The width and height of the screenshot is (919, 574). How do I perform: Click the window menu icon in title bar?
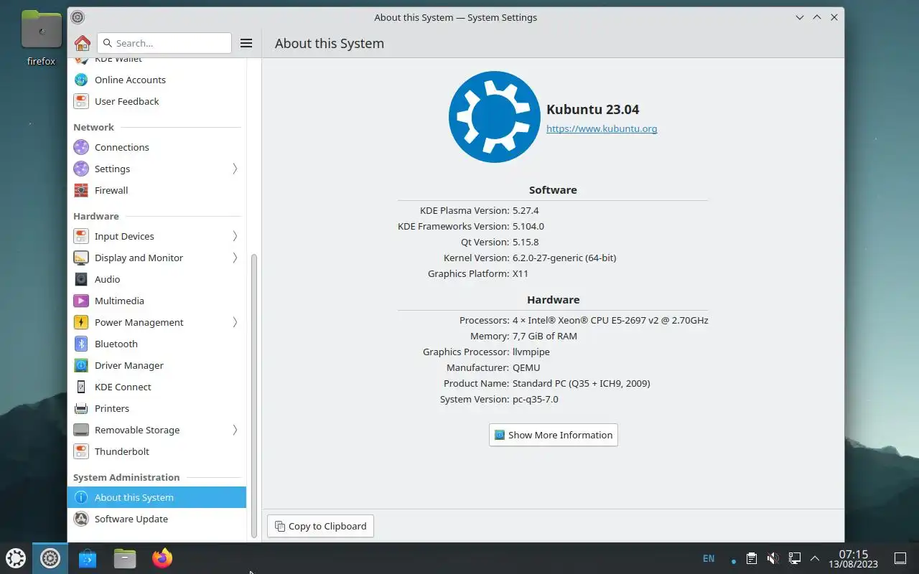(78, 17)
